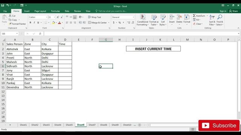241x135 pixels.
Task: Open Find & Select
Action: click(220, 20)
